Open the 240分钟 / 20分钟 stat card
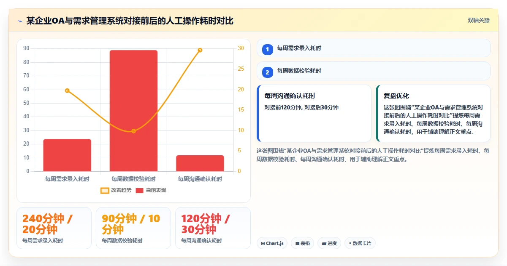This screenshot has width=507, height=266. (54, 228)
